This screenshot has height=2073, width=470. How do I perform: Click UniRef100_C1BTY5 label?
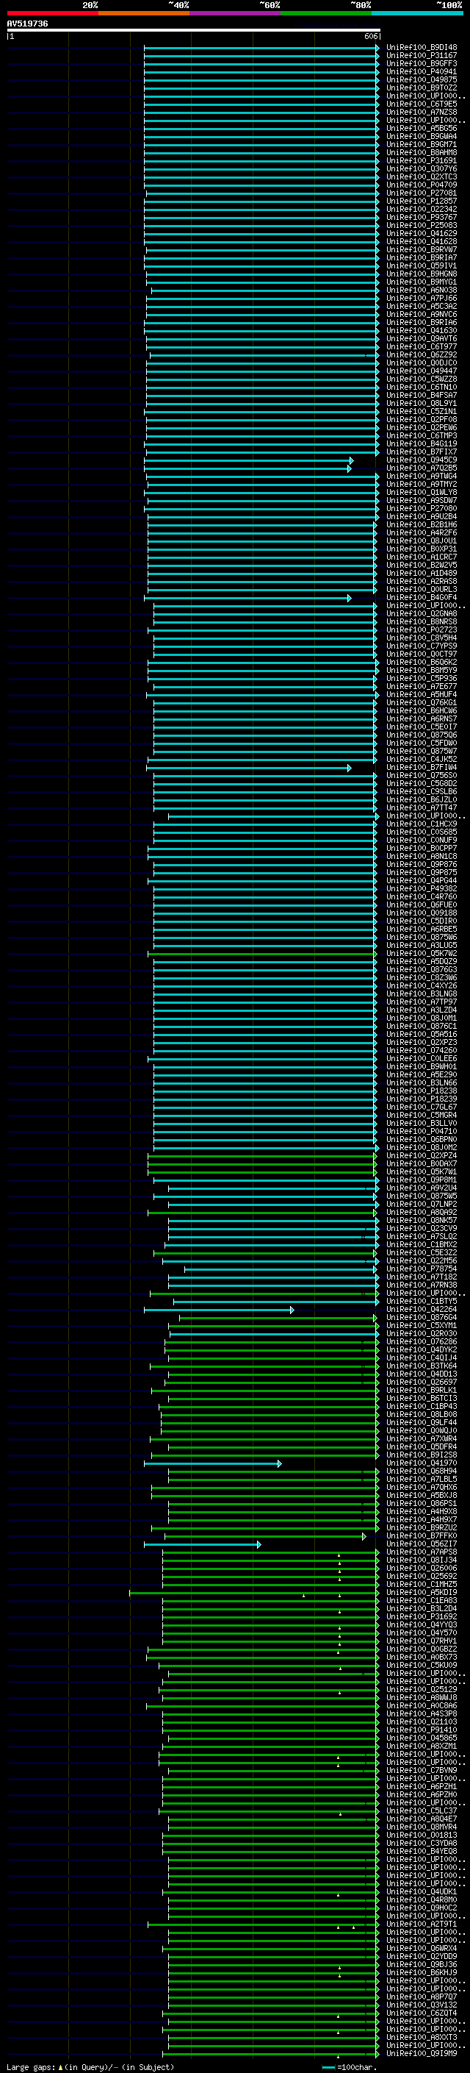click(422, 1302)
